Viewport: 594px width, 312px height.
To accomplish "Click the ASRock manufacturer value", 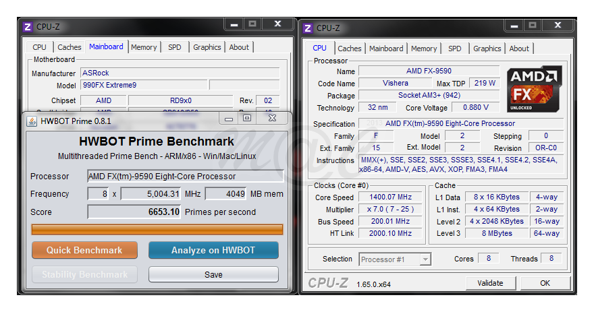I will [180, 73].
